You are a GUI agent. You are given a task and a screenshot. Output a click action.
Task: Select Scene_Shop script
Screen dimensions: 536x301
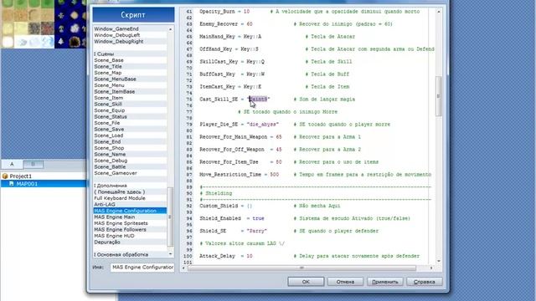point(131,148)
